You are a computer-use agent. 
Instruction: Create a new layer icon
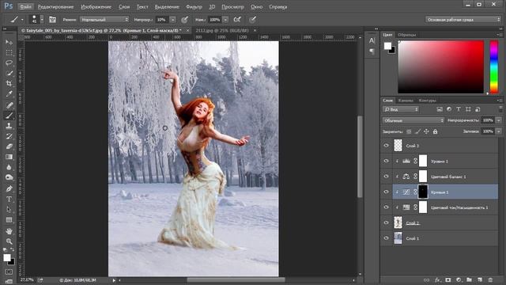coord(480,279)
